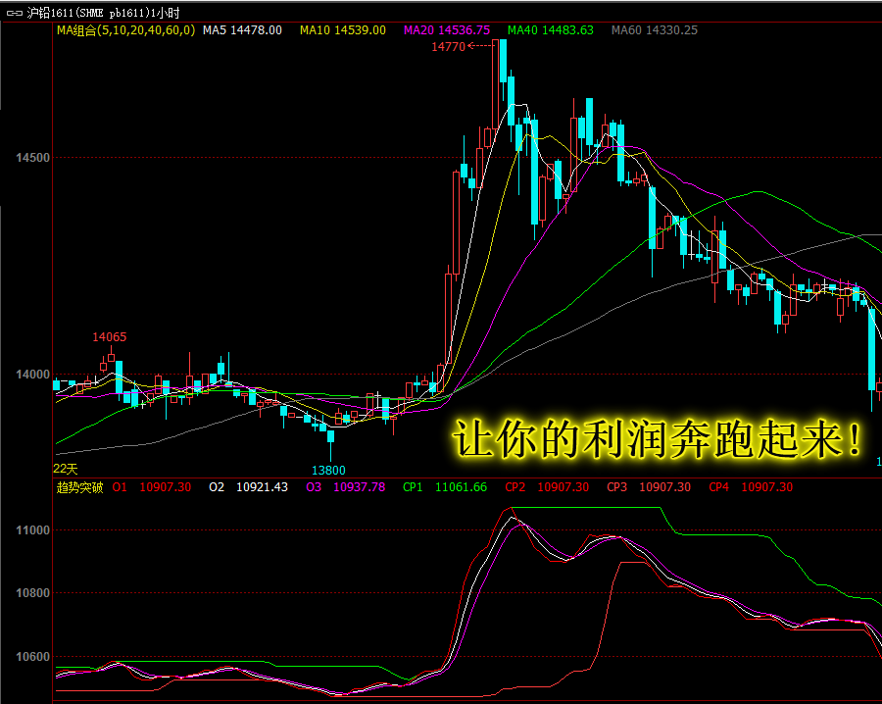Click the 14000 price axis label
The height and width of the screenshot is (704, 882).
point(32,375)
